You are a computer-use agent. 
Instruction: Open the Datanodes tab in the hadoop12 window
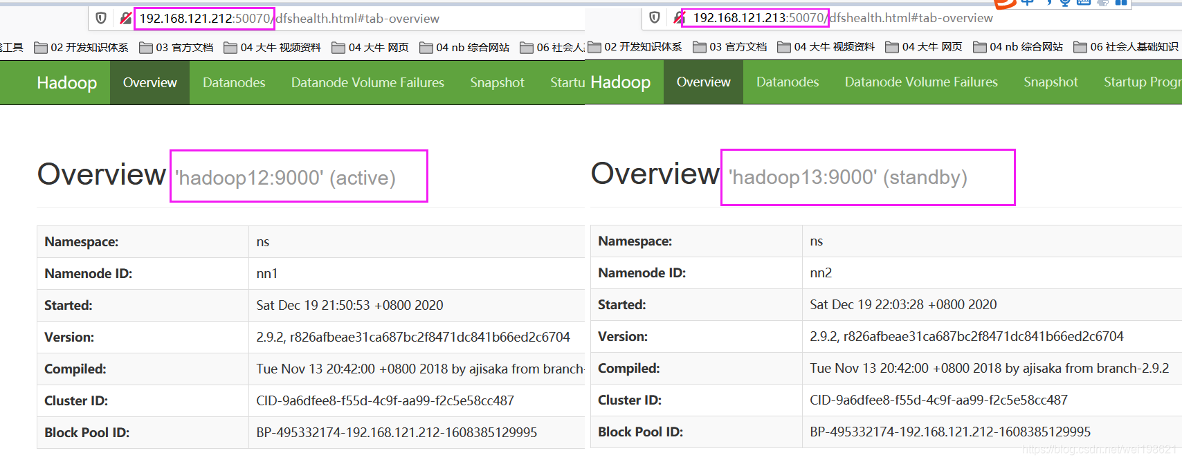click(x=234, y=83)
